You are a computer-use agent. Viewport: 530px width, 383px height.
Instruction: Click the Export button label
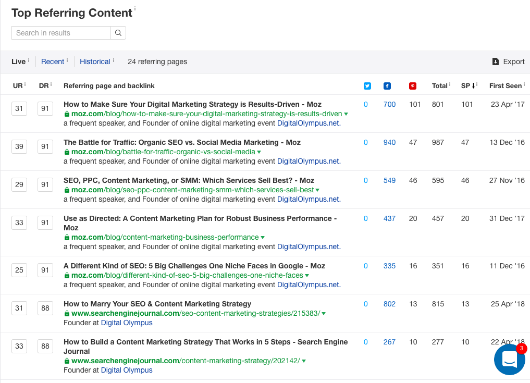point(514,61)
